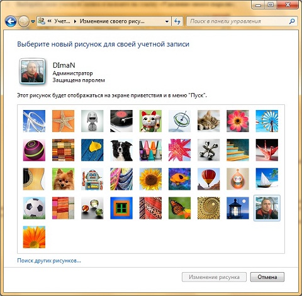Select the orange fish picture
The width and height of the screenshot is (302, 296).
tap(179, 179)
